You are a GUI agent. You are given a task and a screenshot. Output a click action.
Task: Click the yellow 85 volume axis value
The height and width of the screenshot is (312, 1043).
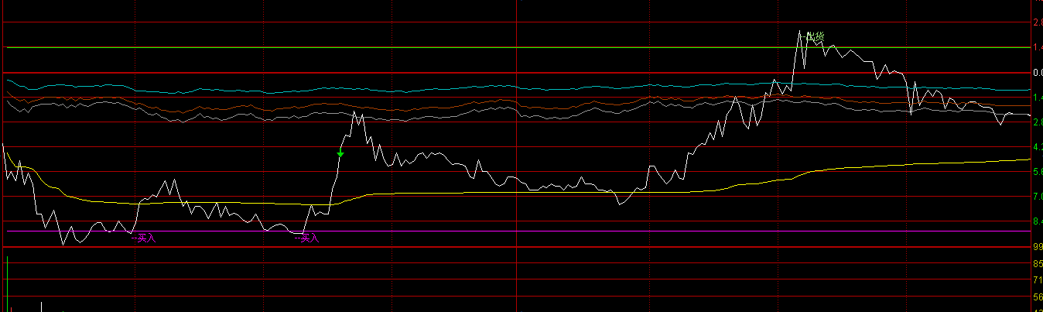[1038, 263]
